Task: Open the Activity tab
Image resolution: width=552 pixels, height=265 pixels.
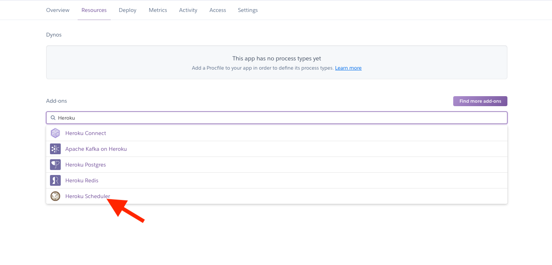Action: coord(188,10)
